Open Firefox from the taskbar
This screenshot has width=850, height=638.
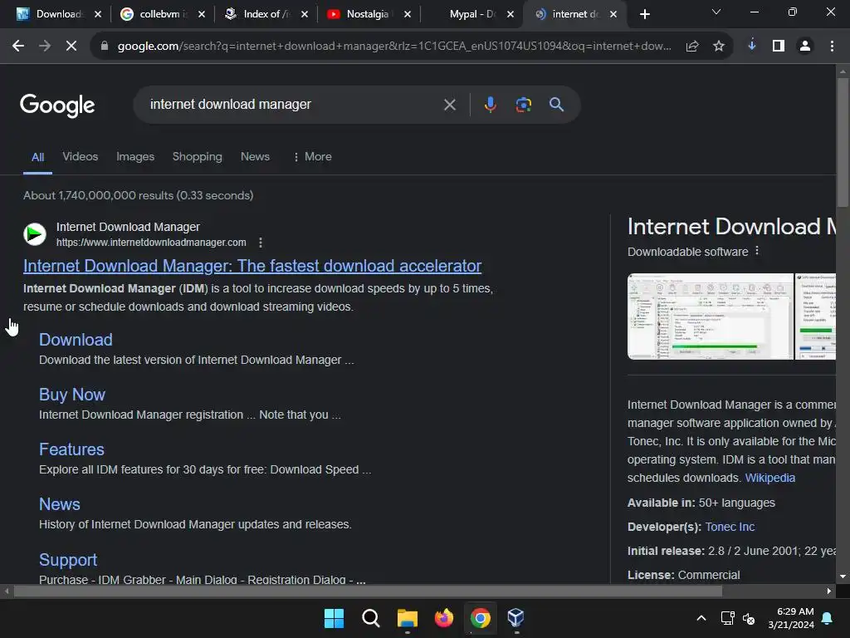click(444, 618)
